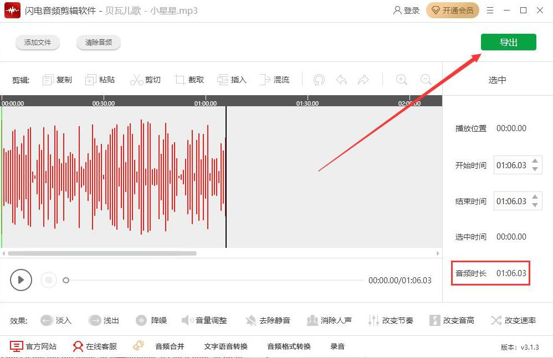Image resolution: width=553 pixels, height=358 pixels.
Task: Click the 版本: v3.1.3 version text
Action: point(520,347)
